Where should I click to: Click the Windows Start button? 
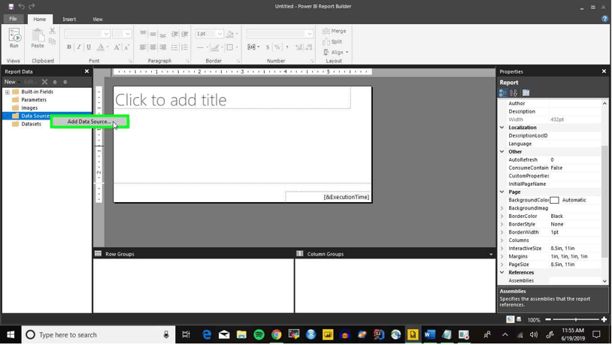click(x=11, y=335)
